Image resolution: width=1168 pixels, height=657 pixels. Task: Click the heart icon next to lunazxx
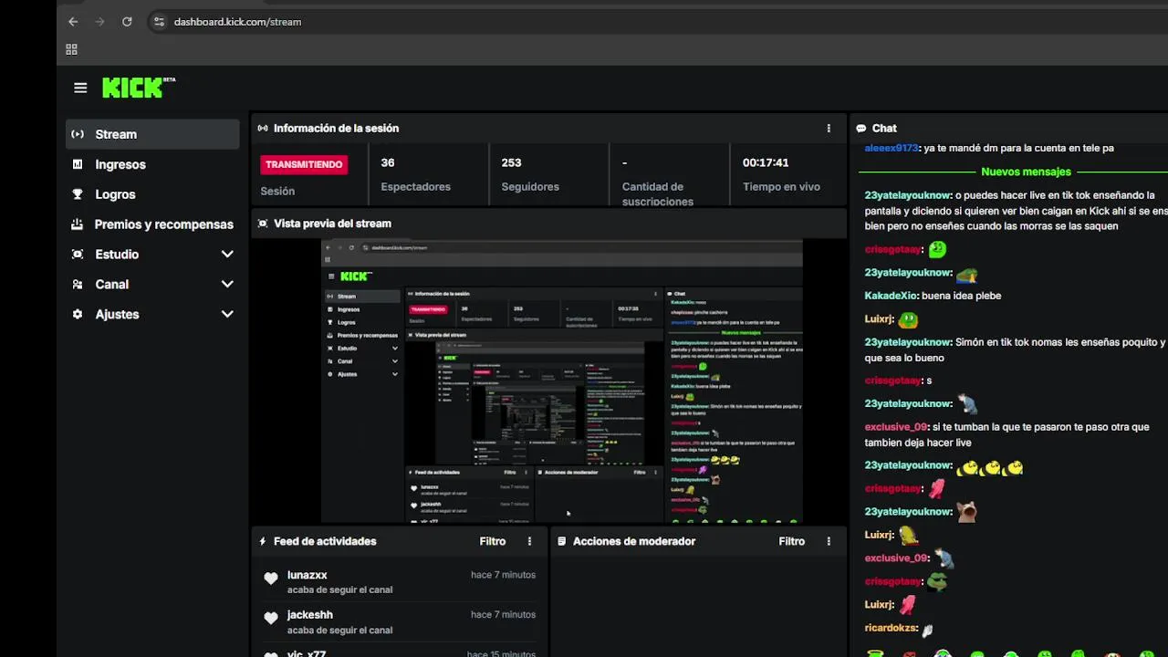tap(271, 579)
